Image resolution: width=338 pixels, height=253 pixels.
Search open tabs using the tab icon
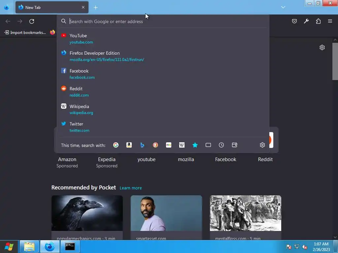pyautogui.click(x=208, y=145)
